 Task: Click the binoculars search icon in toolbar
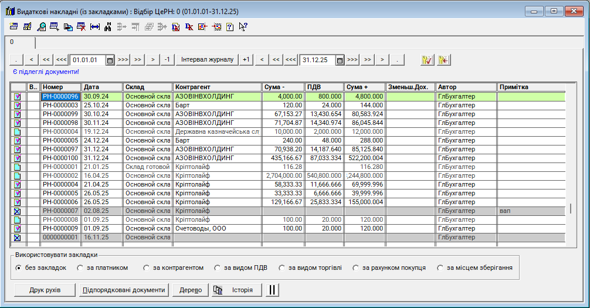click(x=108, y=27)
